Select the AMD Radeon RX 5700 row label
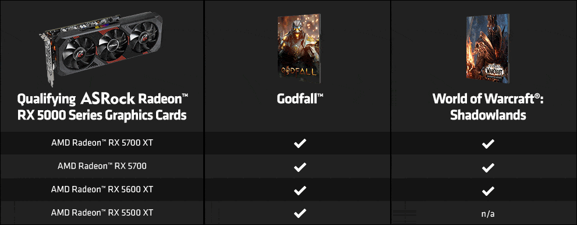Screen dimensions: 577x225 tap(102, 167)
